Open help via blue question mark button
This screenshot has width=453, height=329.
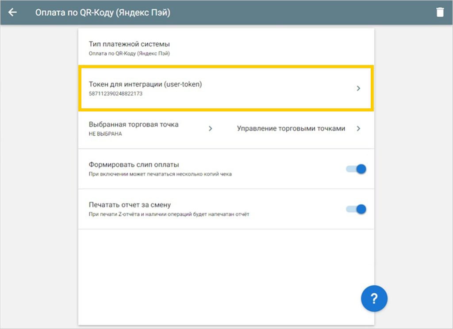[x=374, y=299]
